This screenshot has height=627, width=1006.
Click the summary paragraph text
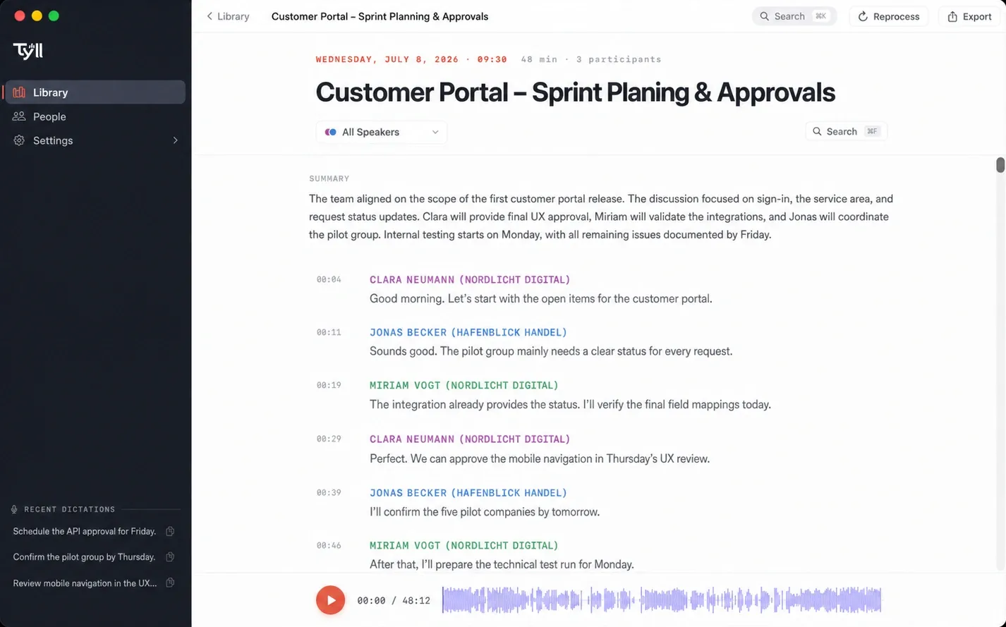tap(601, 217)
